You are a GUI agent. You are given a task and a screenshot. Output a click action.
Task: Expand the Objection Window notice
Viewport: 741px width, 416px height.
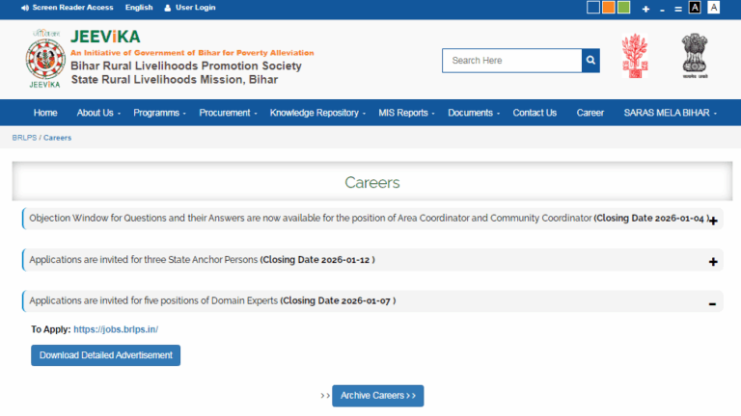pos(713,221)
